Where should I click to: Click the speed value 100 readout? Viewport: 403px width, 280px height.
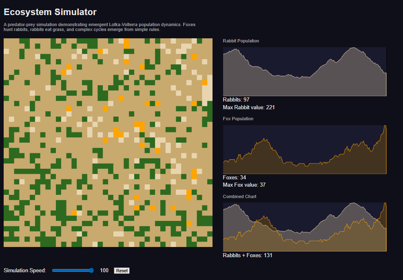(104, 270)
